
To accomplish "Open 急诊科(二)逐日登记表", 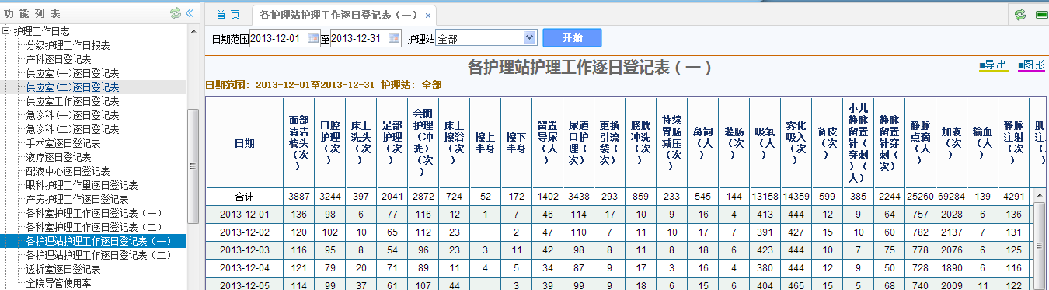I will pyautogui.click(x=72, y=129).
